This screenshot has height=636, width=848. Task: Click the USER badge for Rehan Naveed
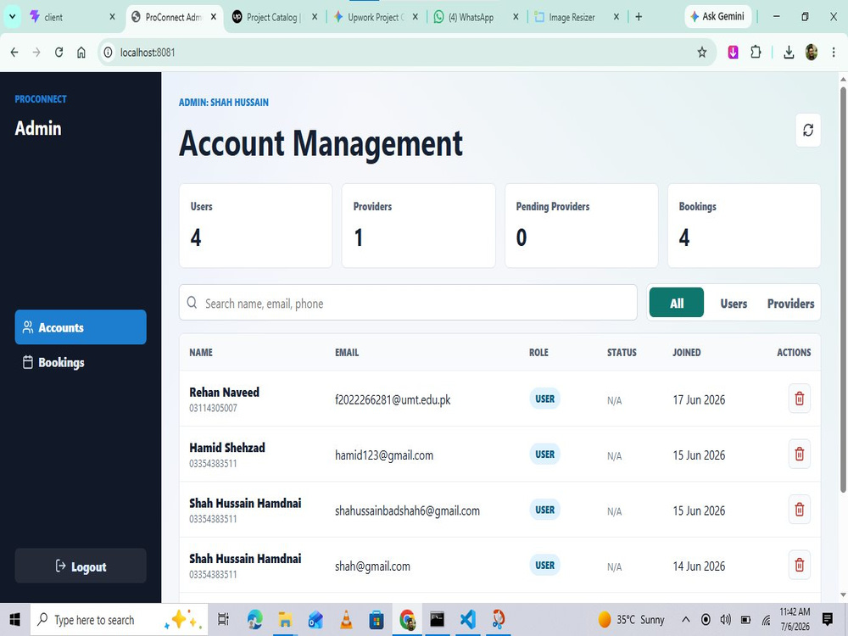click(x=544, y=399)
